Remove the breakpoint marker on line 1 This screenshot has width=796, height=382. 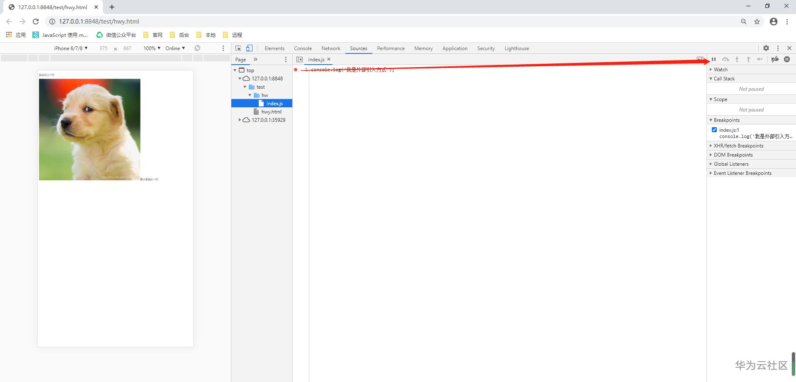coord(296,70)
